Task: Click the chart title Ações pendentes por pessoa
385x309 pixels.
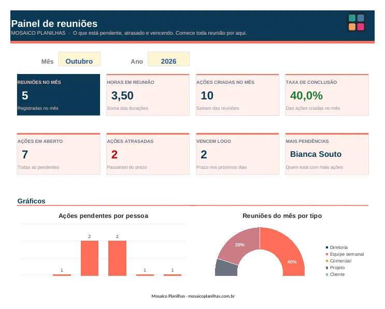Action: 103,216
